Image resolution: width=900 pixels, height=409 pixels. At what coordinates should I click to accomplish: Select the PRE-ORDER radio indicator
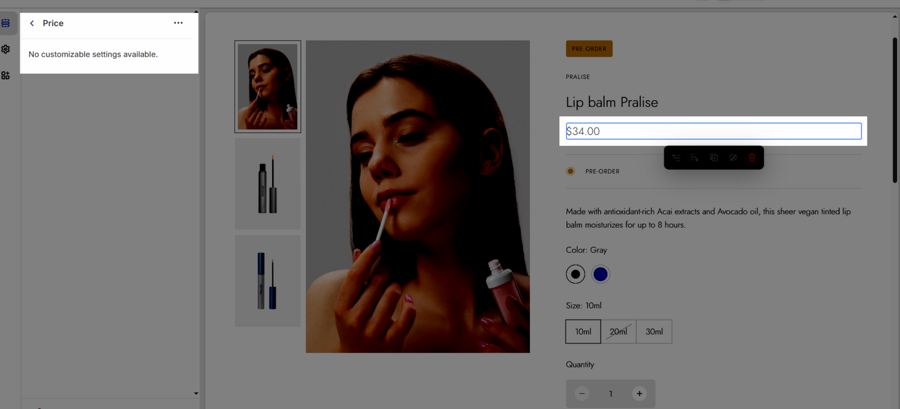click(570, 171)
